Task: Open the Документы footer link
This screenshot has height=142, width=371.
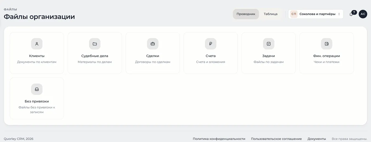Action: [317, 139]
